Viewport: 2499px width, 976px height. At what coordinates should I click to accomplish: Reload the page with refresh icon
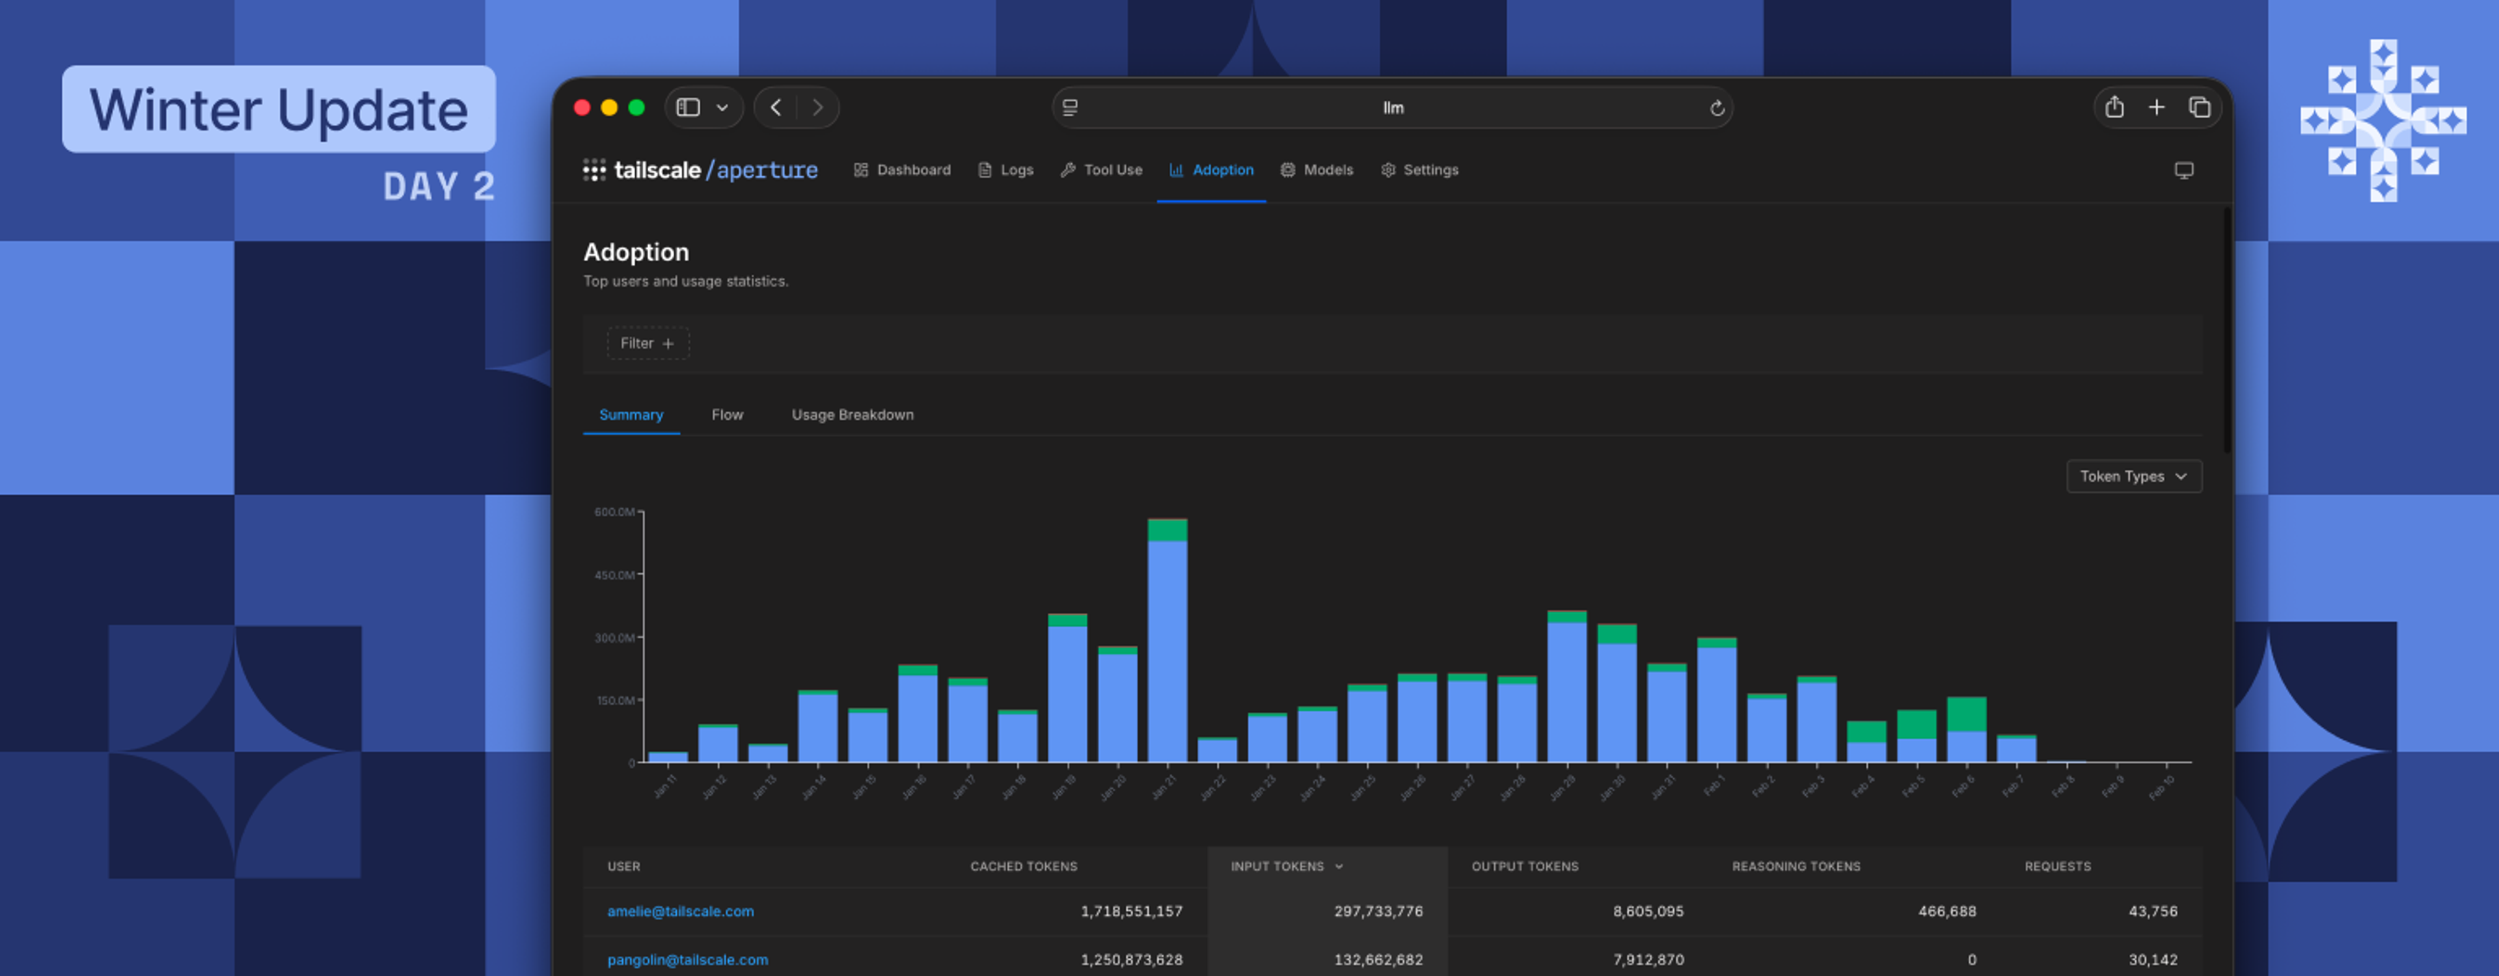[x=1716, y=108]
